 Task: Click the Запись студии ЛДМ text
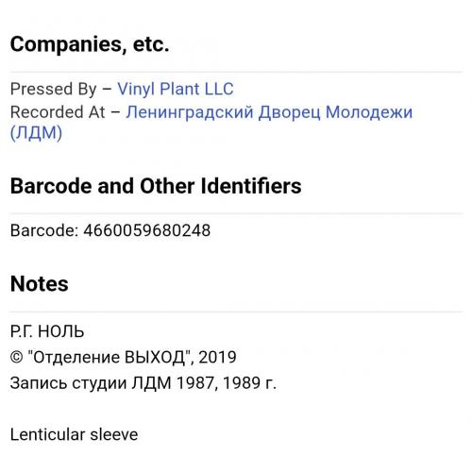[x=91, y=383]
